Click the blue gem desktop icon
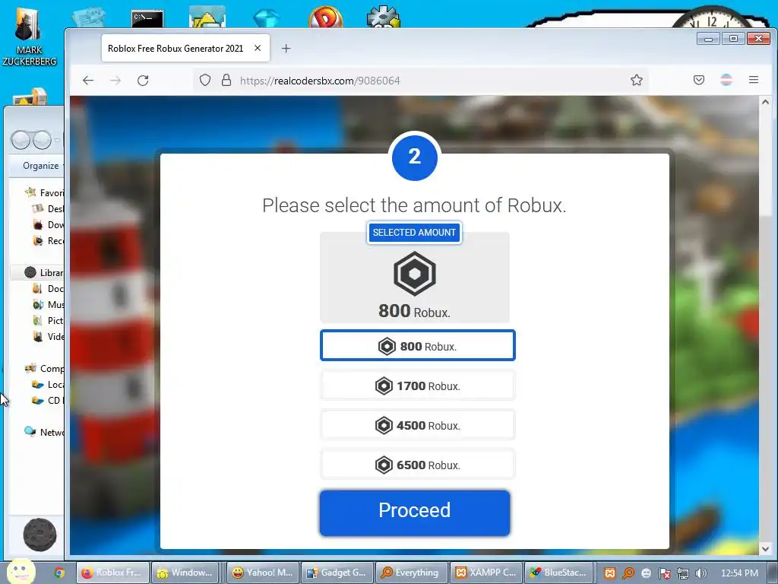 (266, 19)
